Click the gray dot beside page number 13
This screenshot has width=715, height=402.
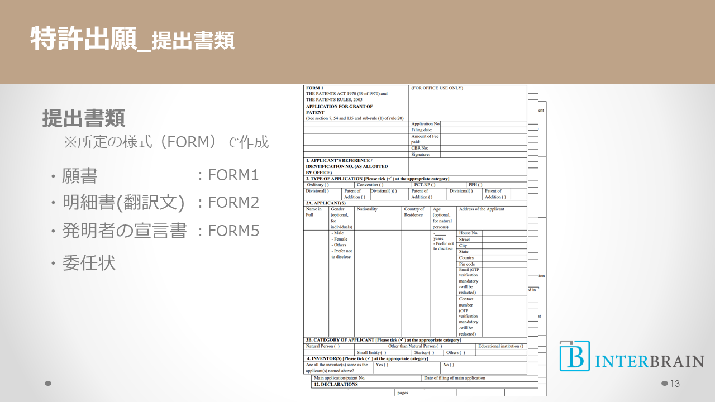(x=665, y=384)
